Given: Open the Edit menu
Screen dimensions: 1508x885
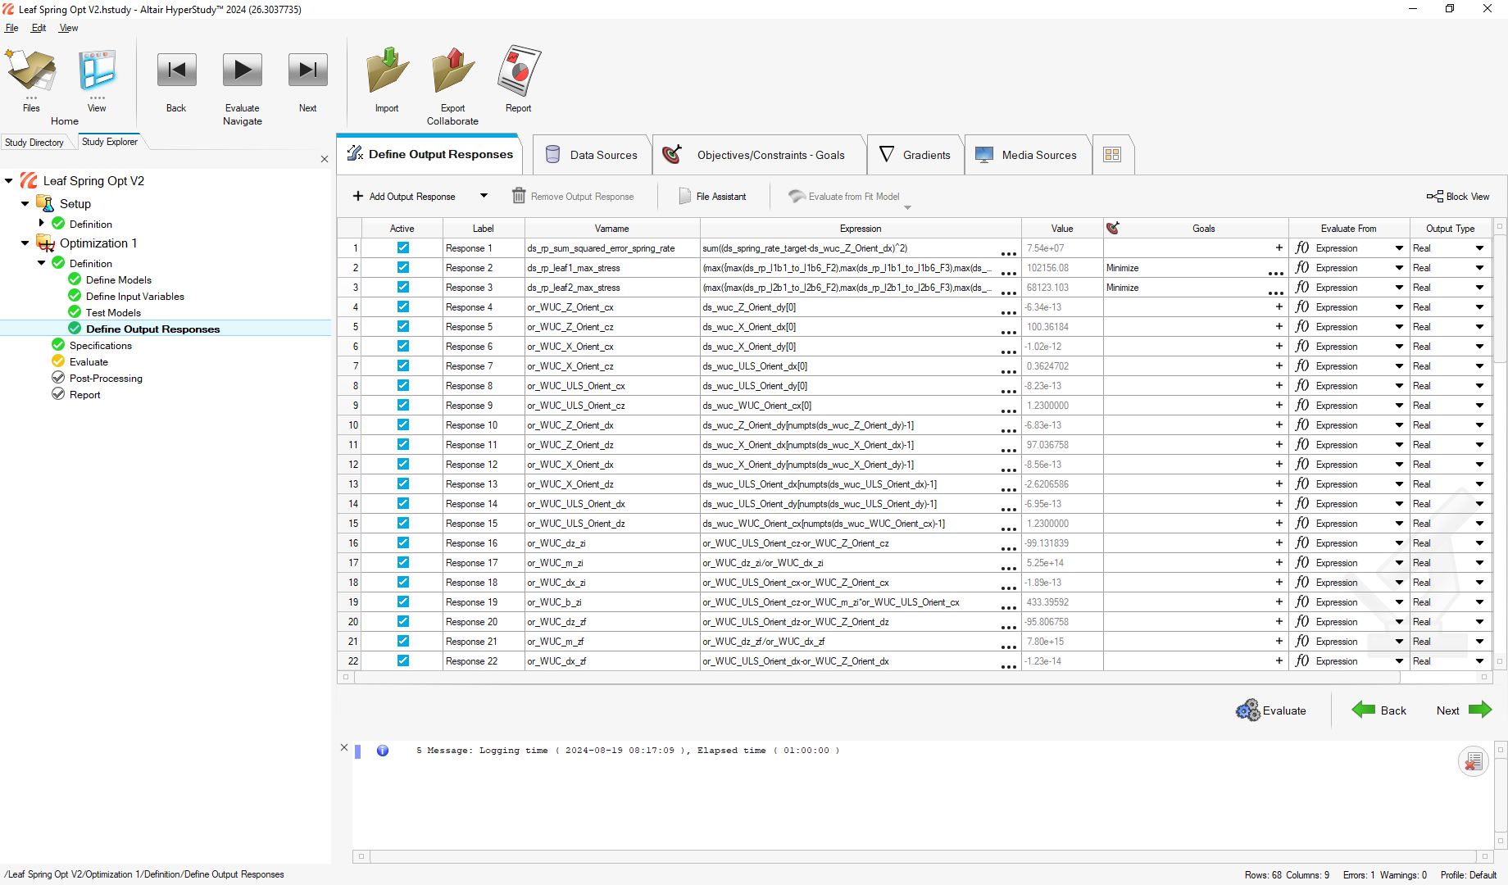Looking at the screenshot, I should point(39,28).
